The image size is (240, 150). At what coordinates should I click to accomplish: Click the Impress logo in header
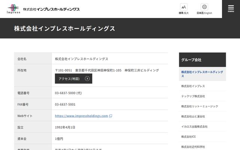click(x=13, y=9)
